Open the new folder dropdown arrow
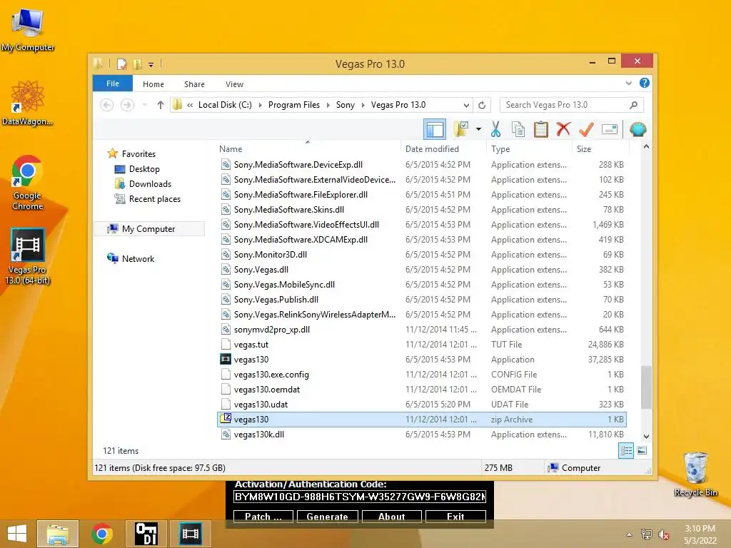731x548 pixels. 478,129
